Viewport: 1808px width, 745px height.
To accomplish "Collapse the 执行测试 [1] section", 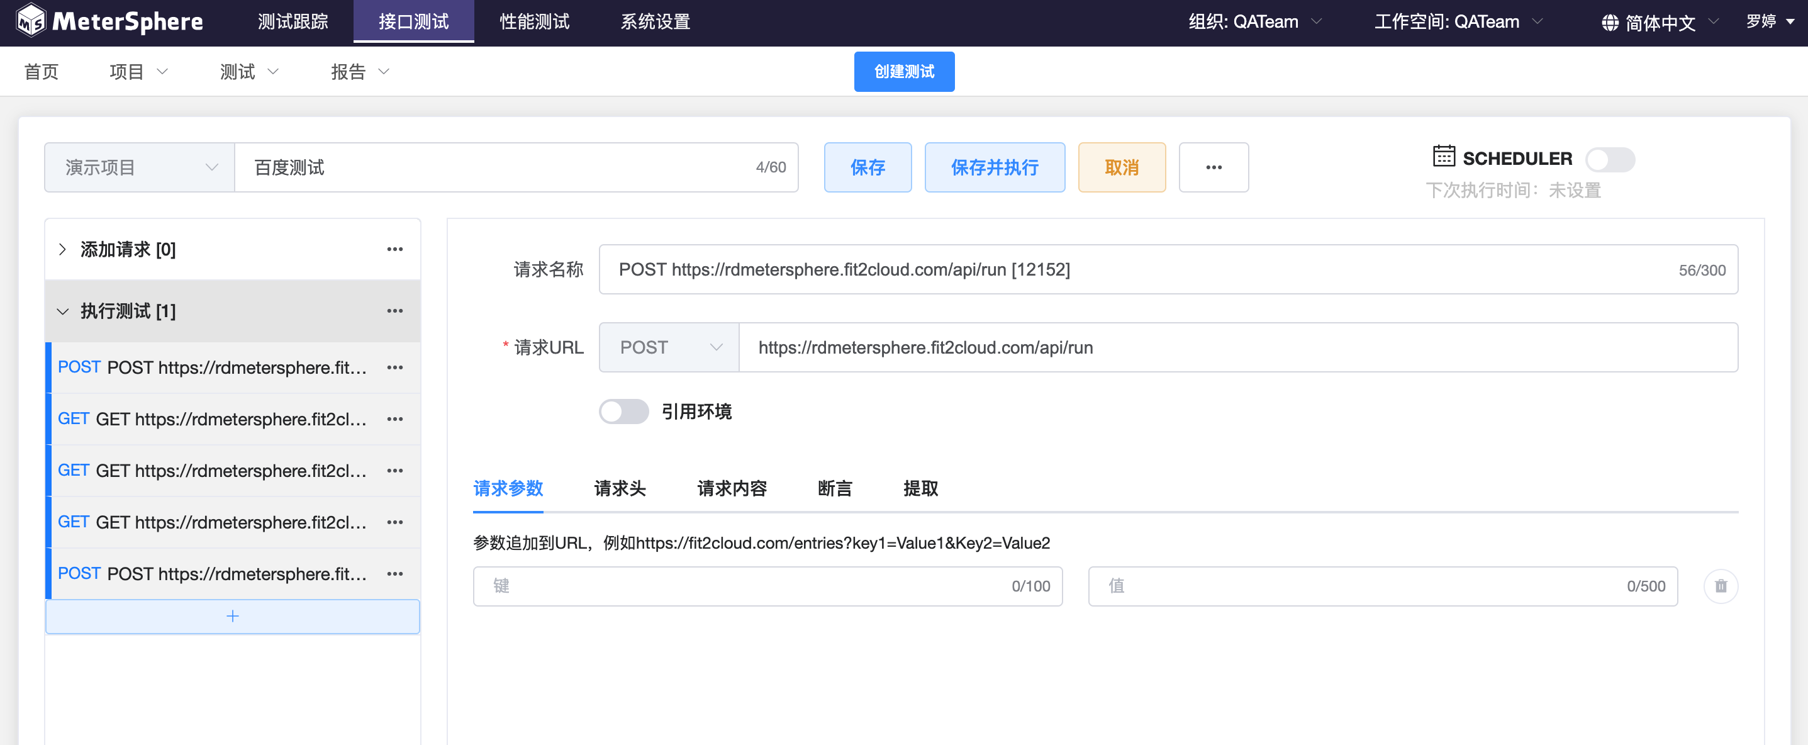I will (x=62, y=311).
